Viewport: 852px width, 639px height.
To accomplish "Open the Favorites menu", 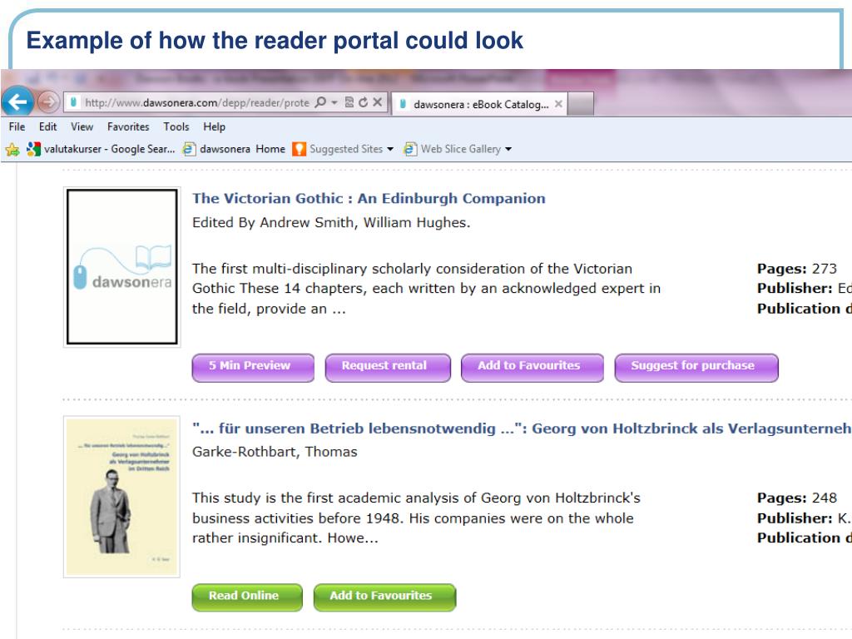I will [x=128, y=126].
